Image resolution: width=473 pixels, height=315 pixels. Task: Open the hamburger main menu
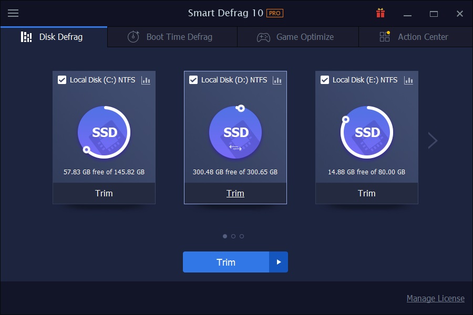[13, 13]
